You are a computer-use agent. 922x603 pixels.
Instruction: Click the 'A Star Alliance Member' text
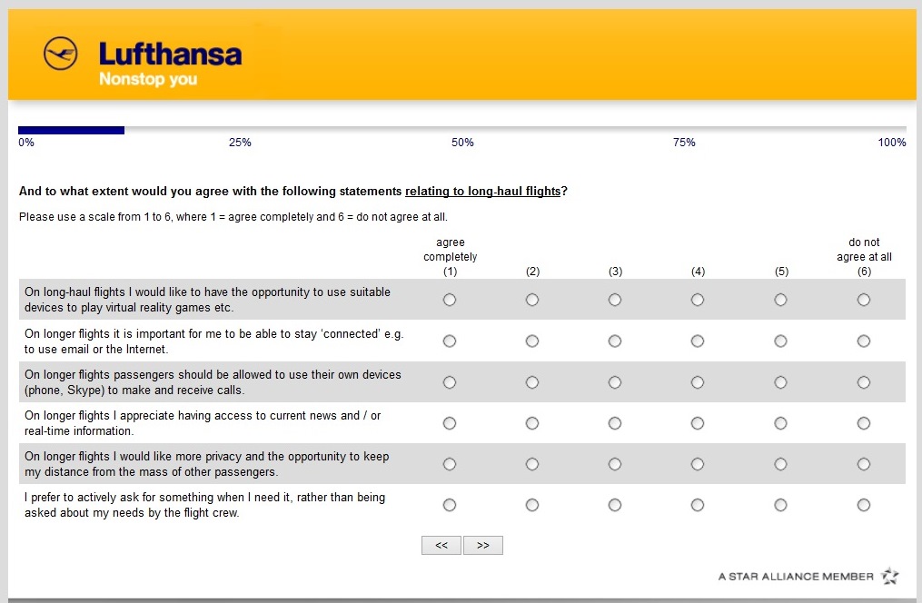point(796,577)
